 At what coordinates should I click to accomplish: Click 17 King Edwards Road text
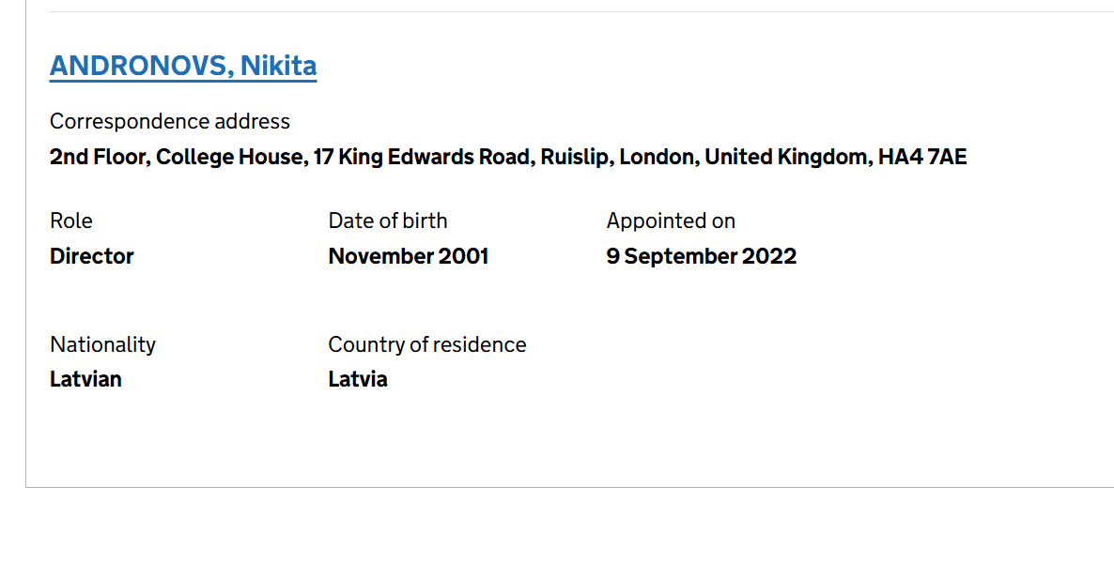(x=421, y=157)
